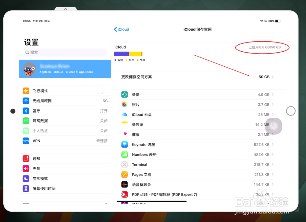This screenshot has width=306, height=222.
Task: Open the Backup (备份) storage icon
Action: tap(125, 94)
